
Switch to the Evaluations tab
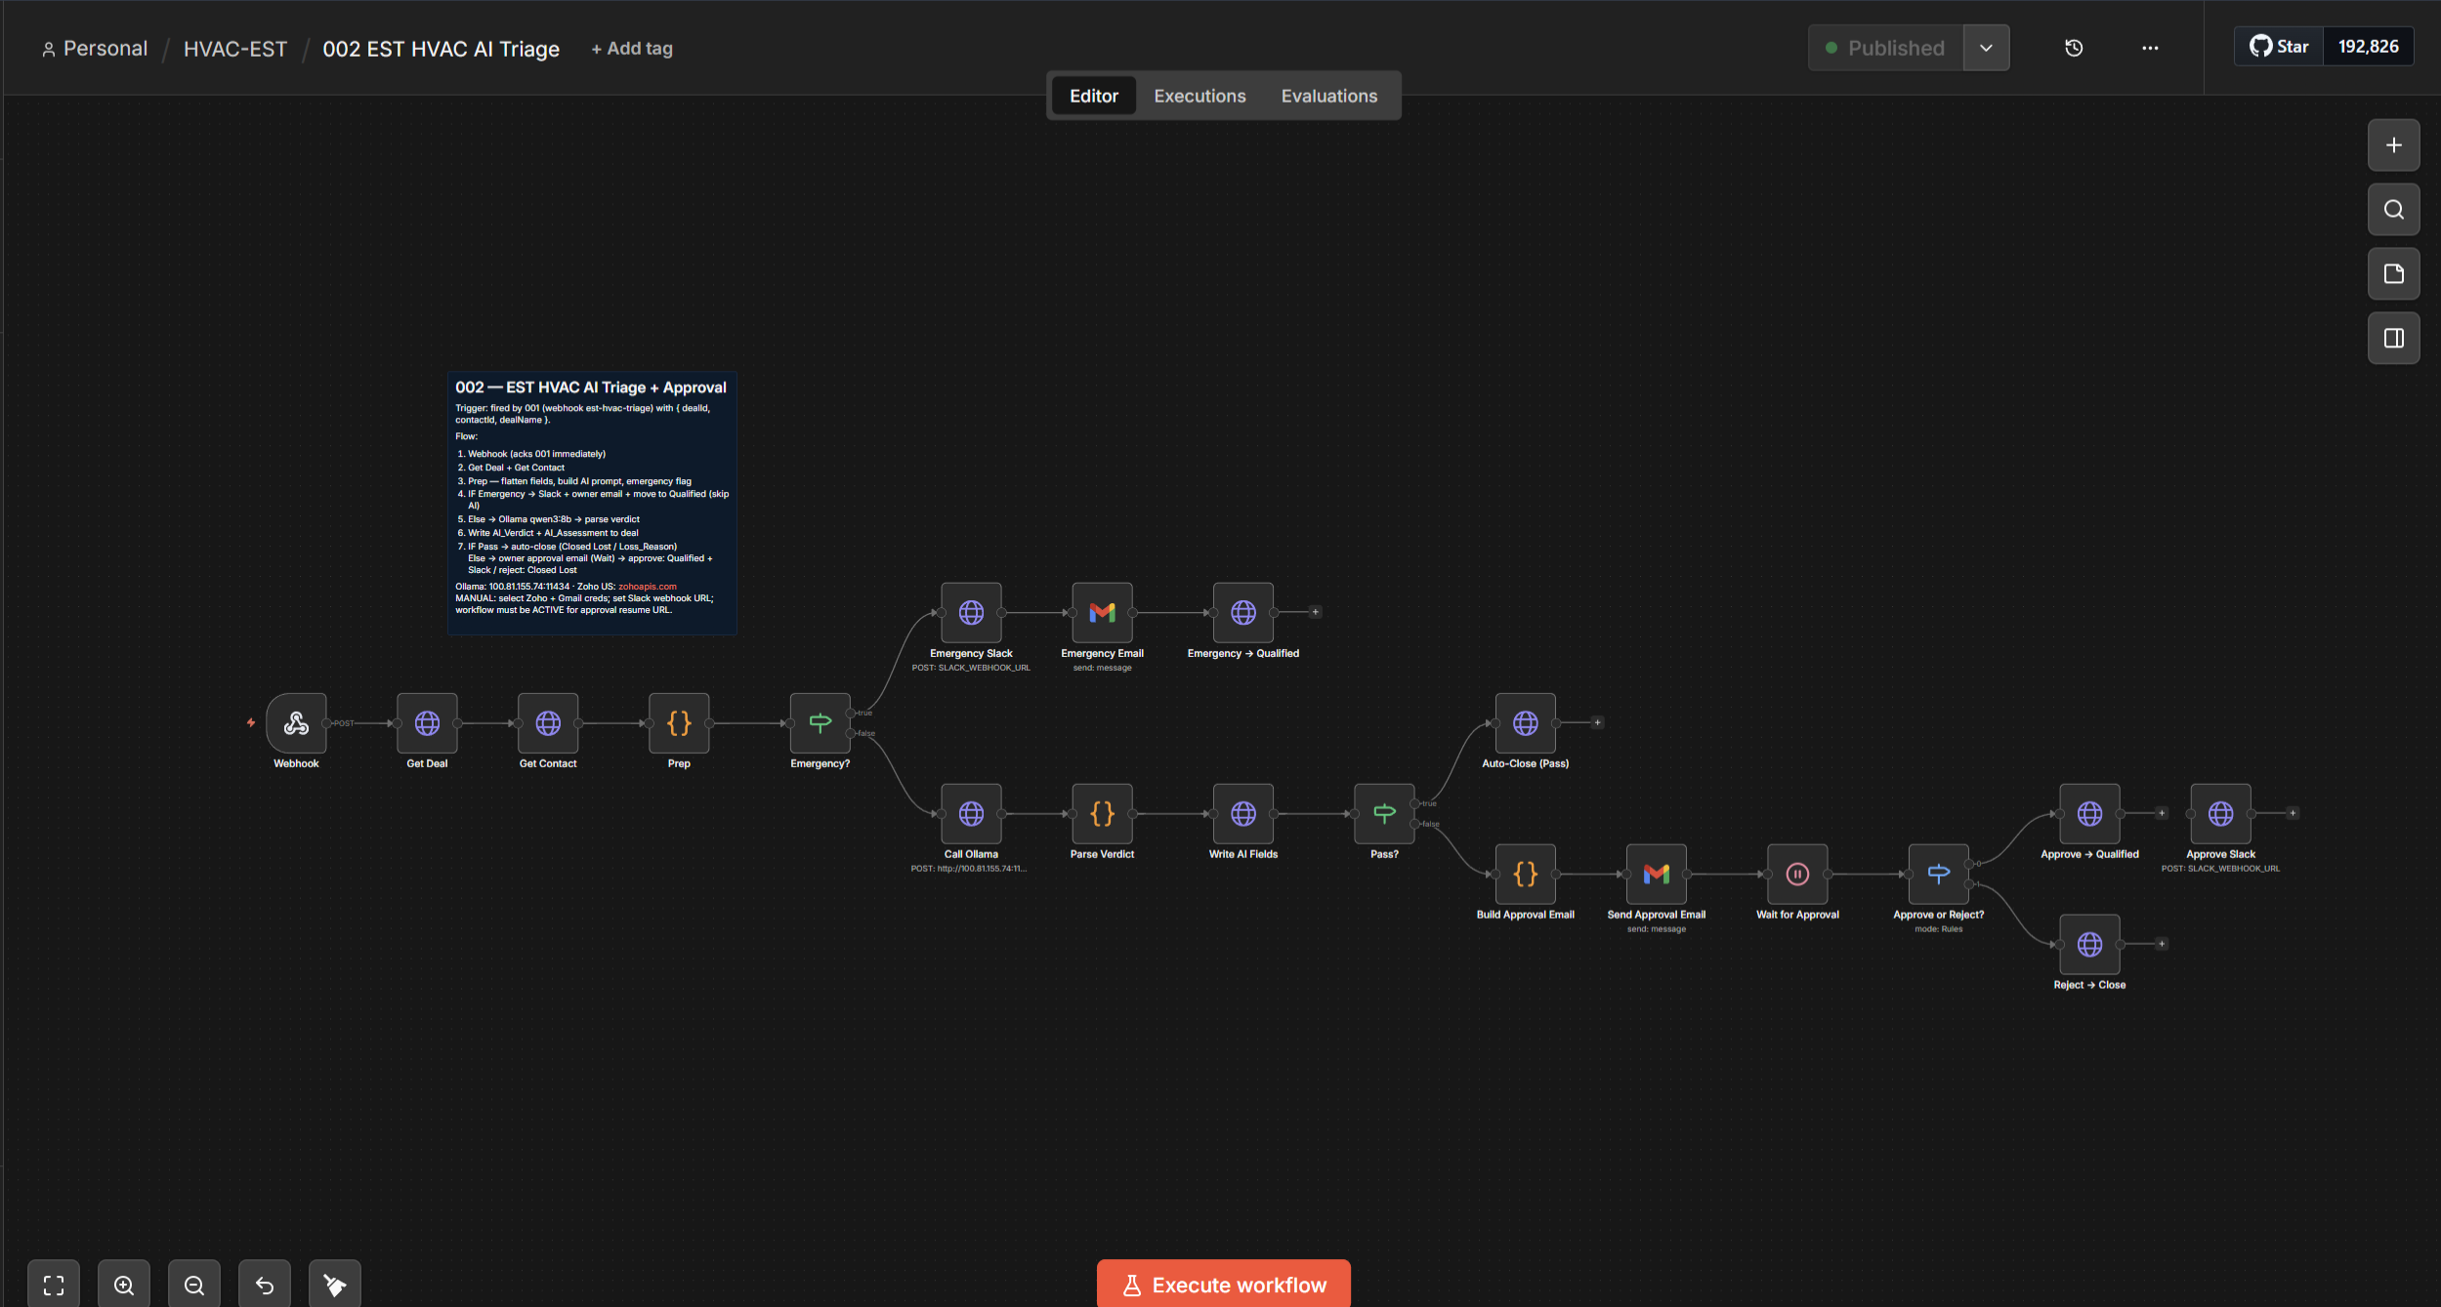1328,96
